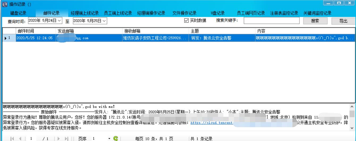The width and height of the screenshot is (356, 141).
Task: Jump to the last page of records
Action: point(66,139)
